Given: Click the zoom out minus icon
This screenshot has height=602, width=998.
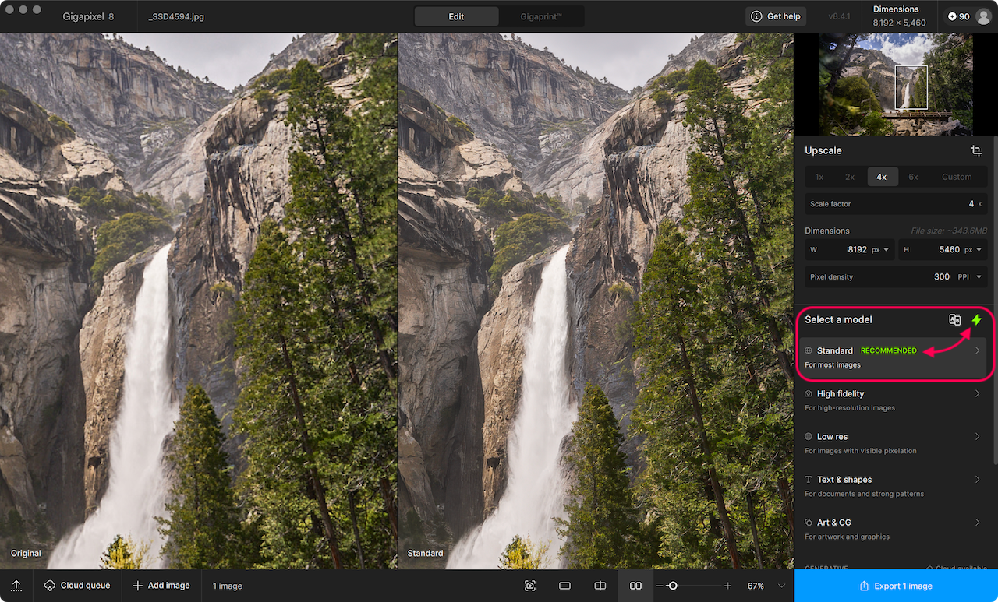Looking at the screenshot, I should [x=660, y=586].
